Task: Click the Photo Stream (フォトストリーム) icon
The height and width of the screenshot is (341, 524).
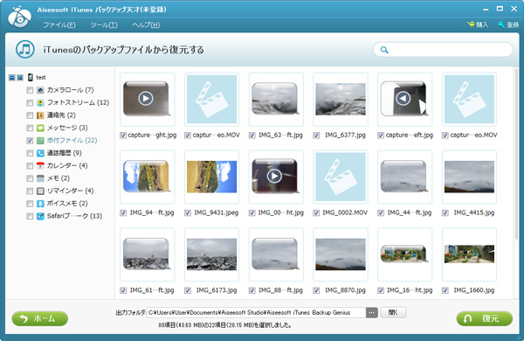Action: tap(40, 102)
